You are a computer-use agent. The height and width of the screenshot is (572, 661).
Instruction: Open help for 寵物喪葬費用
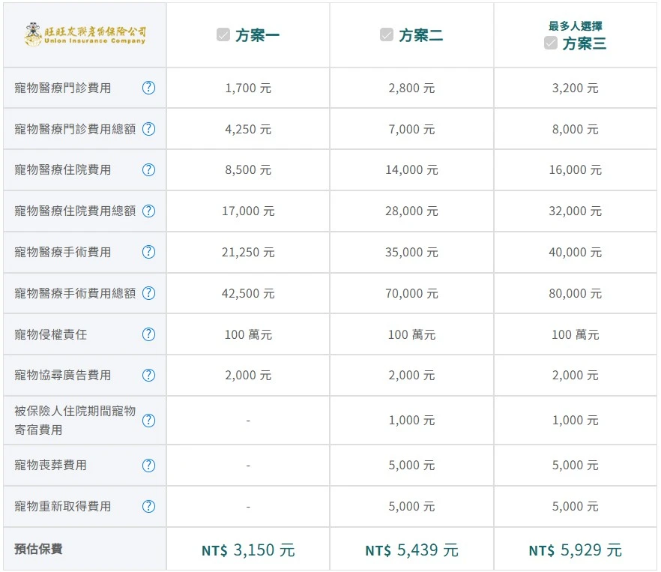(x=148, y=466)
